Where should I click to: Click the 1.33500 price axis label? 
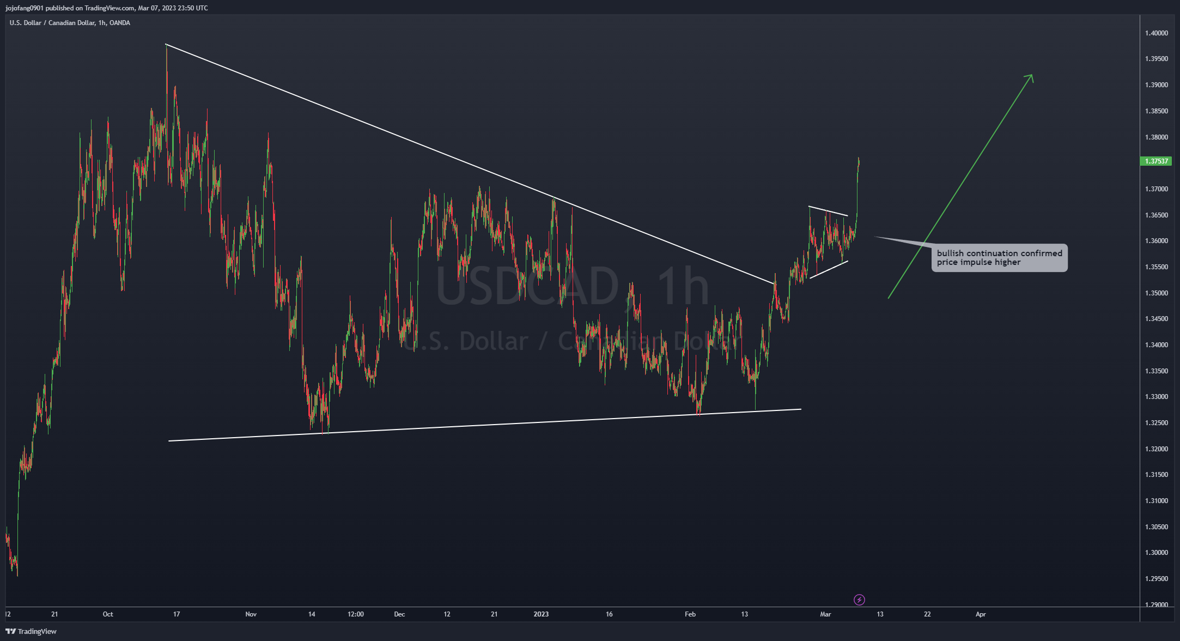[1156, 371]
